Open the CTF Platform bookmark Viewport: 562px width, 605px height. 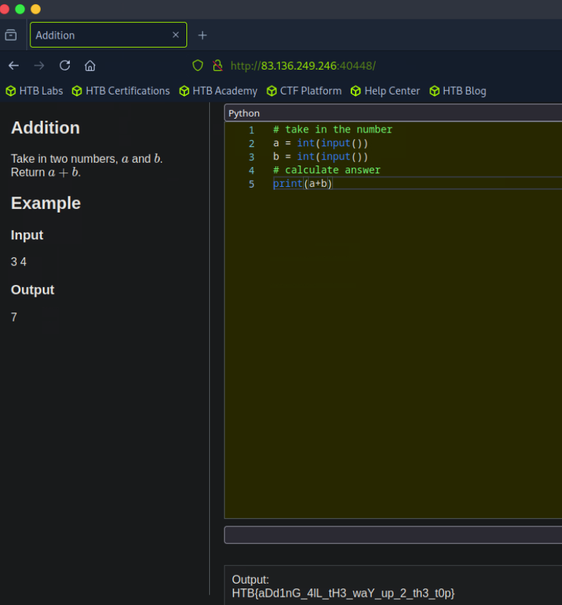point(304,91)
